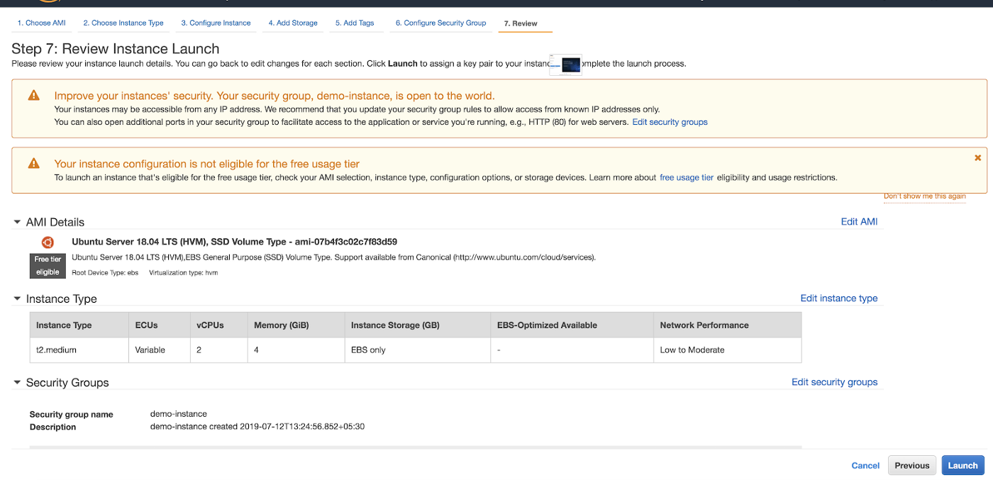Dismiss the free usage tier warning

[978, 157]
